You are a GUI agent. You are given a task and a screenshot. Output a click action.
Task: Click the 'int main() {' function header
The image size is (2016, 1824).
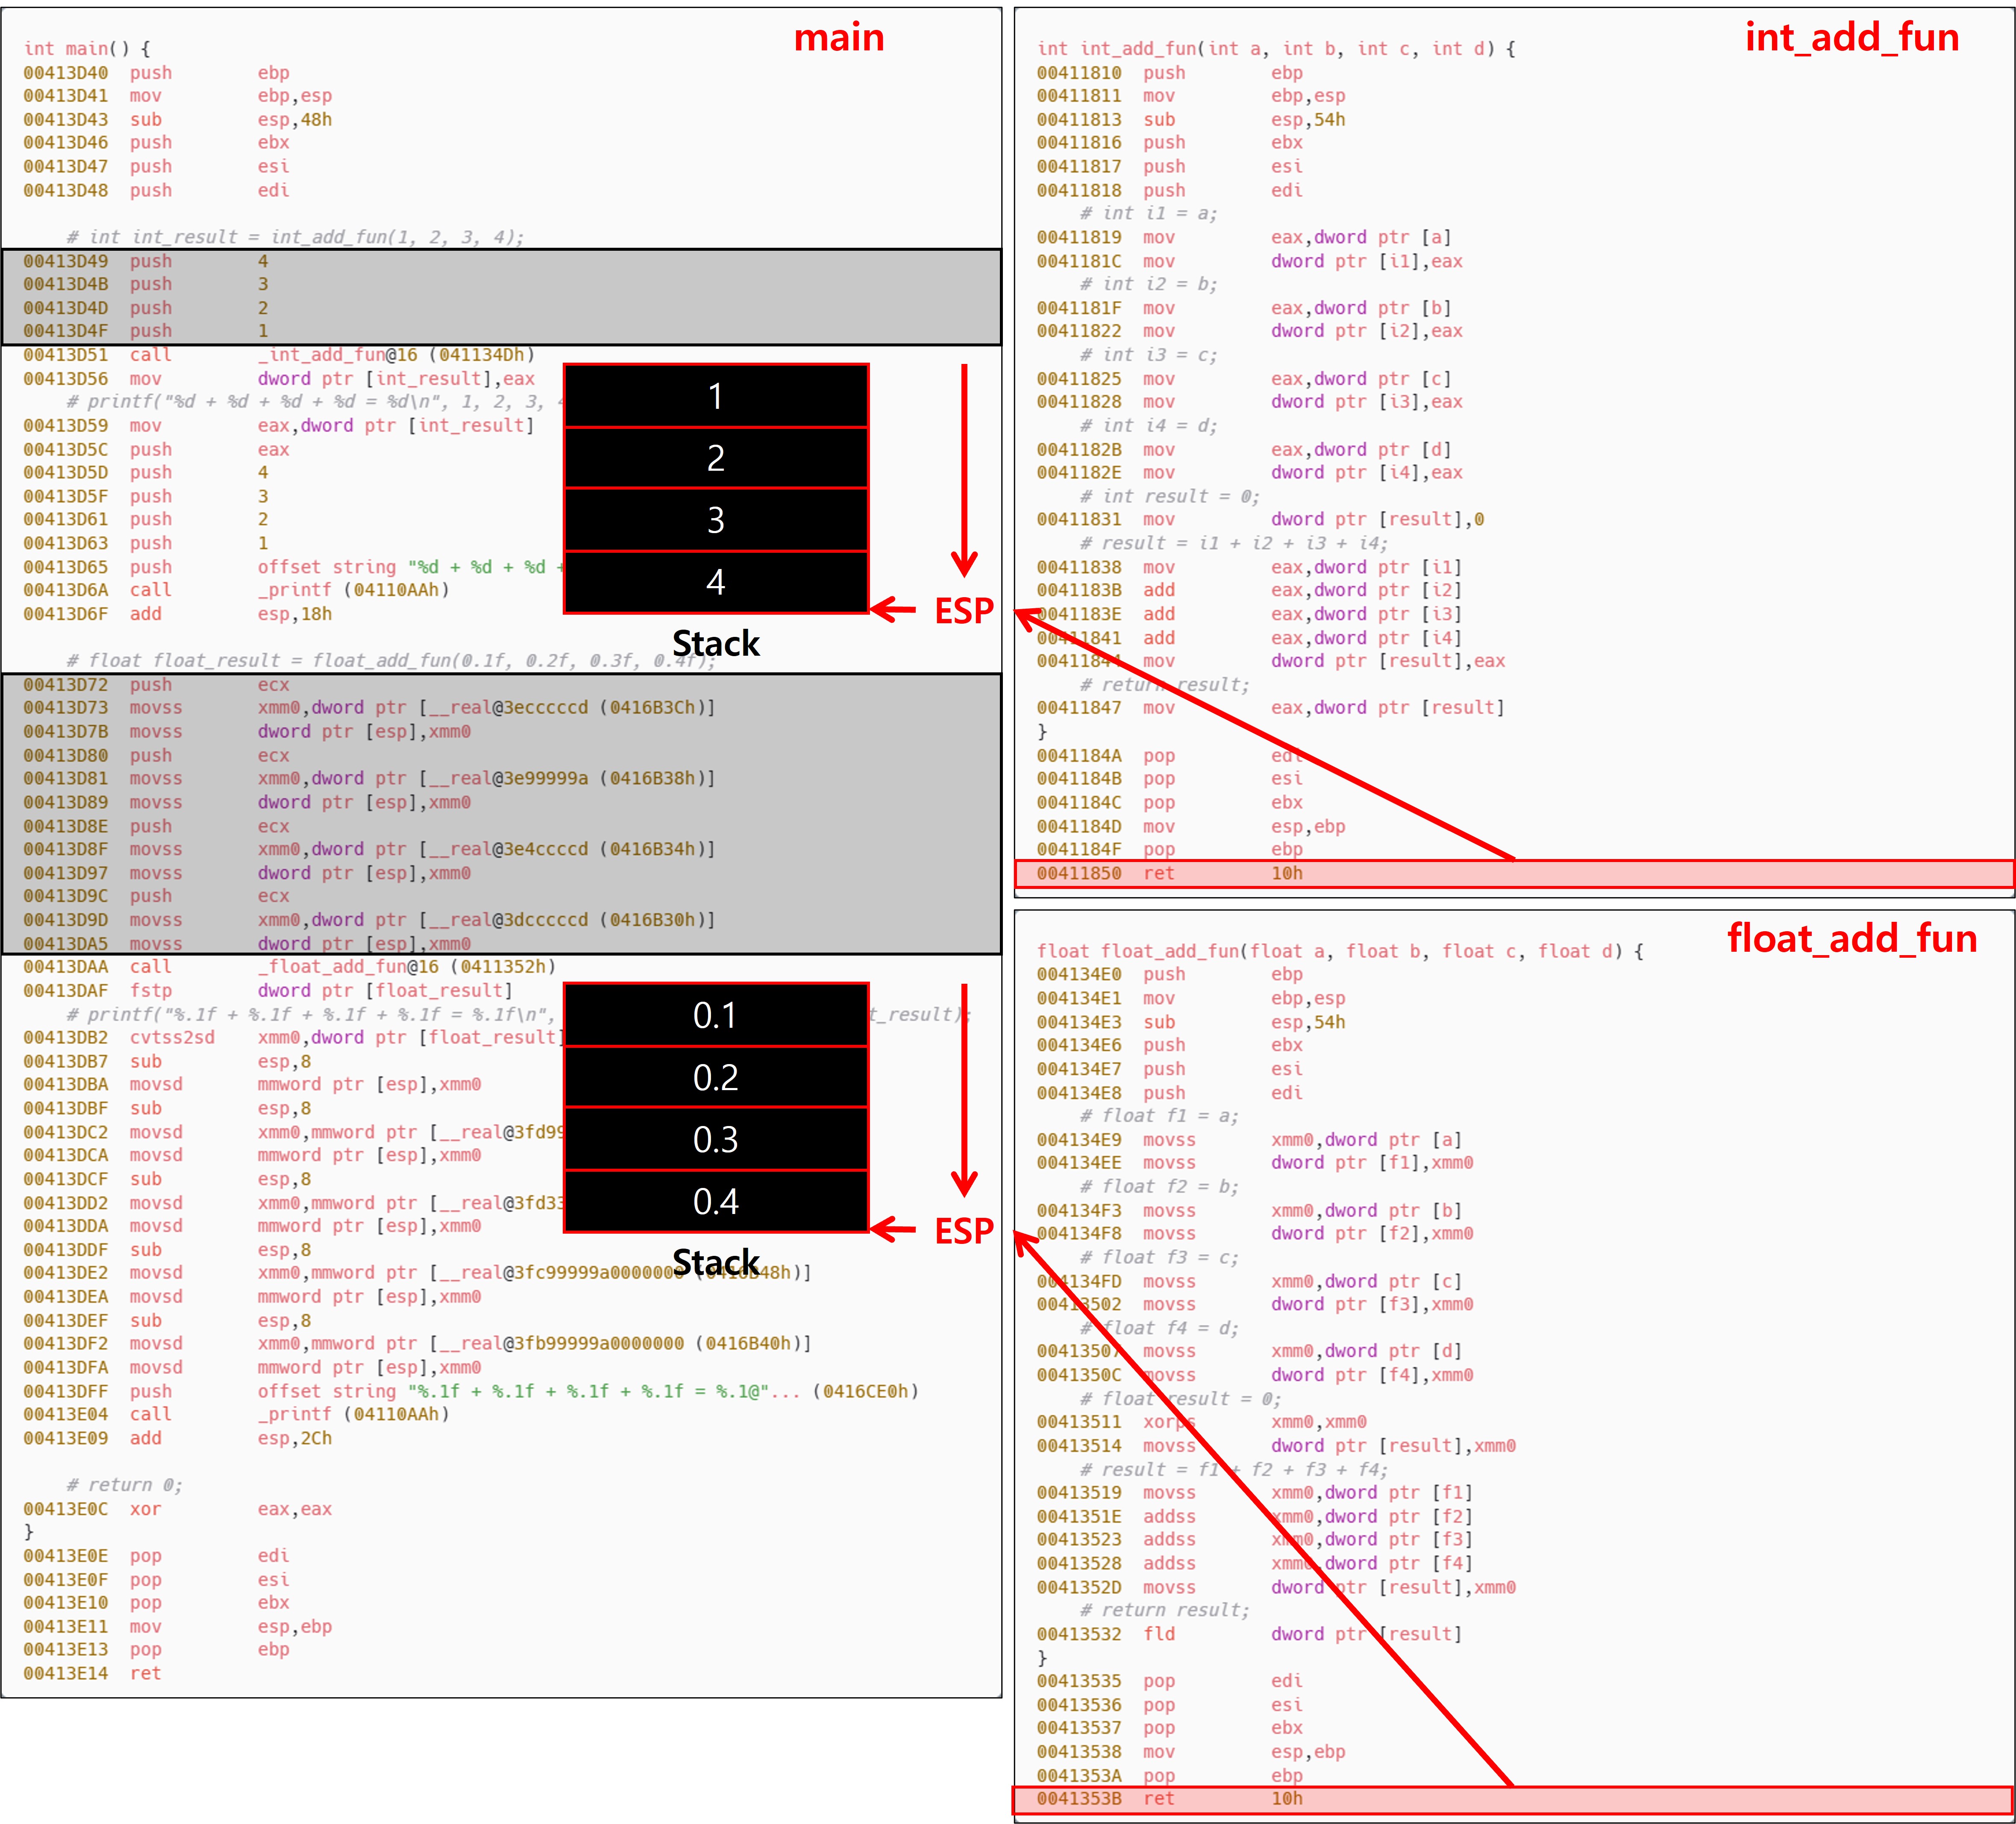point(87,48)
